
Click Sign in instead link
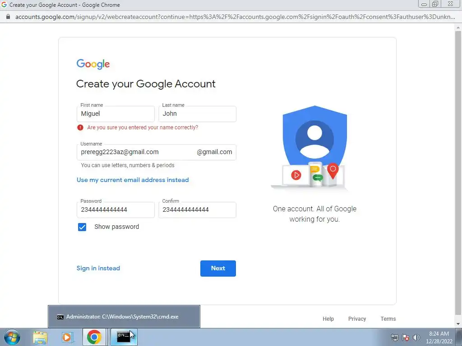(98, 269)
